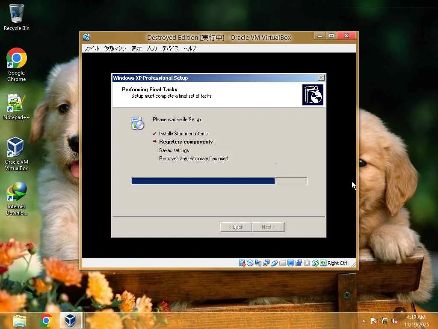The image size is (438, 329).
Task: Select the Internet Download Manager desktop shortcut
Action: 17,199
